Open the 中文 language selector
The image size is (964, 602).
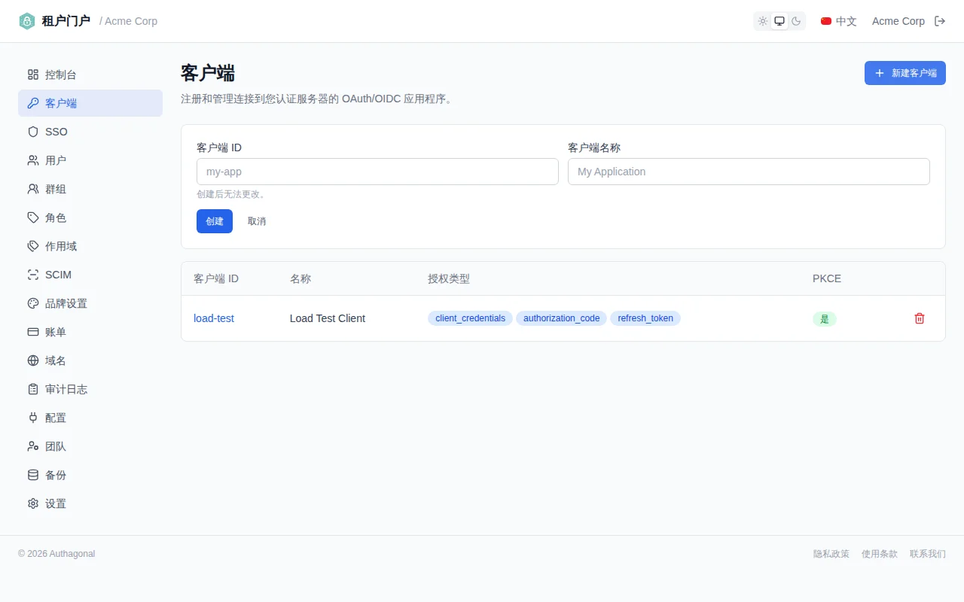(x=839, y=21)
